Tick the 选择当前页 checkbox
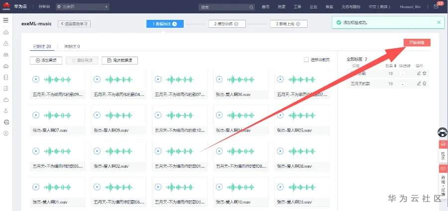 (306, 60)
